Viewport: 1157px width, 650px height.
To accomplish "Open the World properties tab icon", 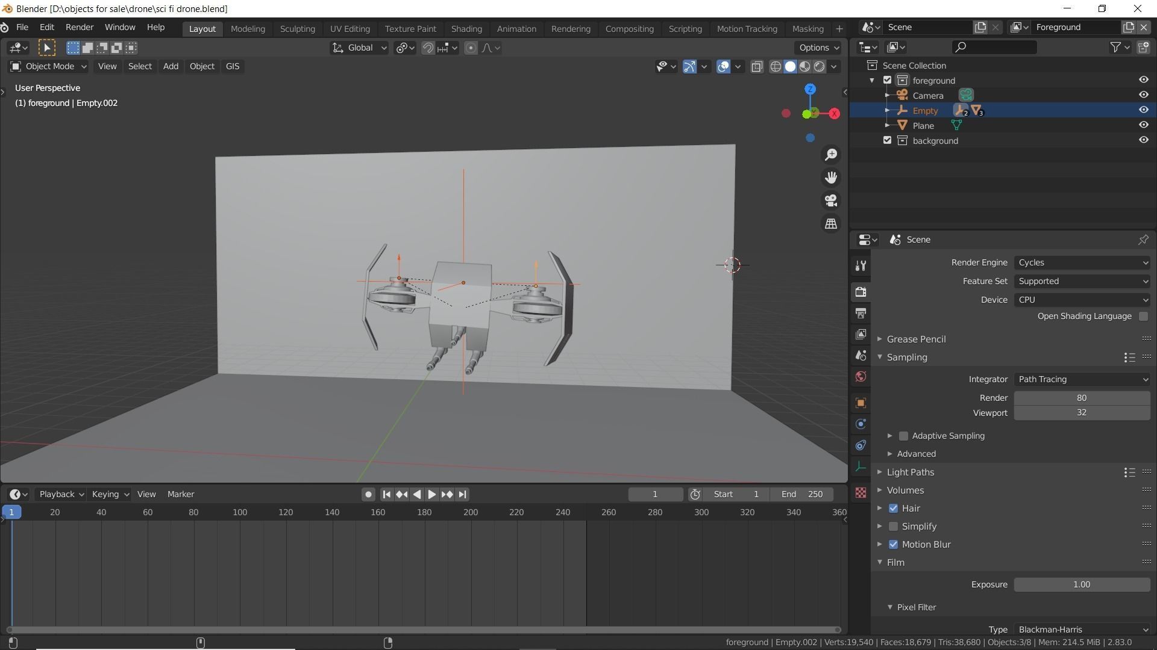I will [x=861, y=377].
